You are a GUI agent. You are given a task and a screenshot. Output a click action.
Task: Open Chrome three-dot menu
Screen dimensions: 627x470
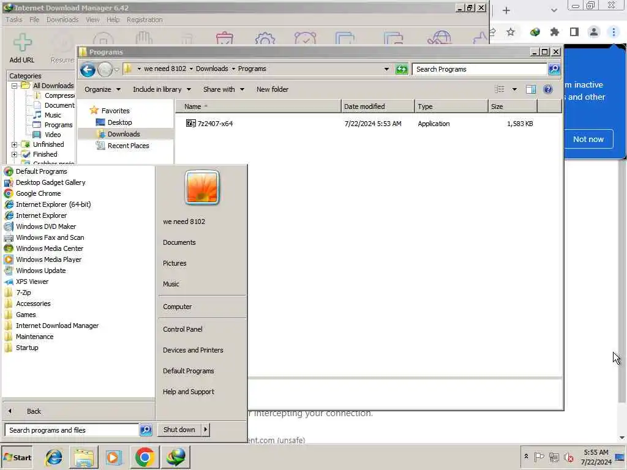click(x=614, y=32)
